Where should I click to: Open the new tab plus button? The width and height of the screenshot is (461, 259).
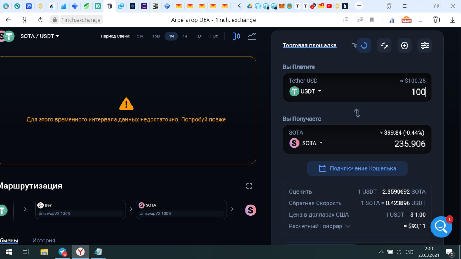tap(359, 6)
